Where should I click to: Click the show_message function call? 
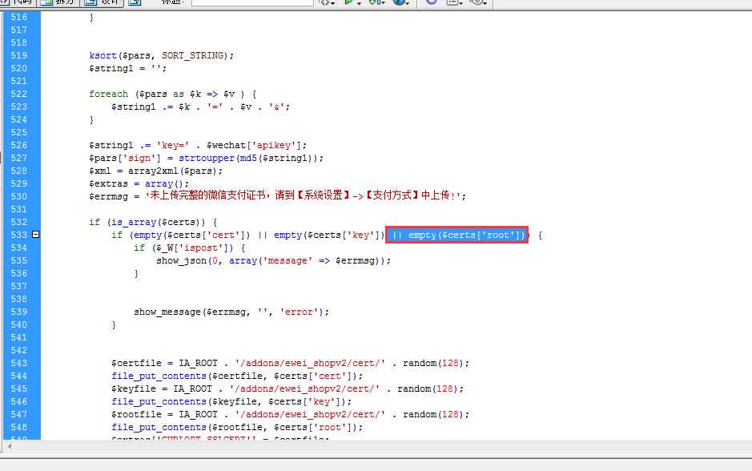(168, 312)
